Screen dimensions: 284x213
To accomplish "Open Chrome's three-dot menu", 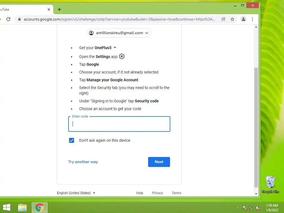I will coord(252,19).
